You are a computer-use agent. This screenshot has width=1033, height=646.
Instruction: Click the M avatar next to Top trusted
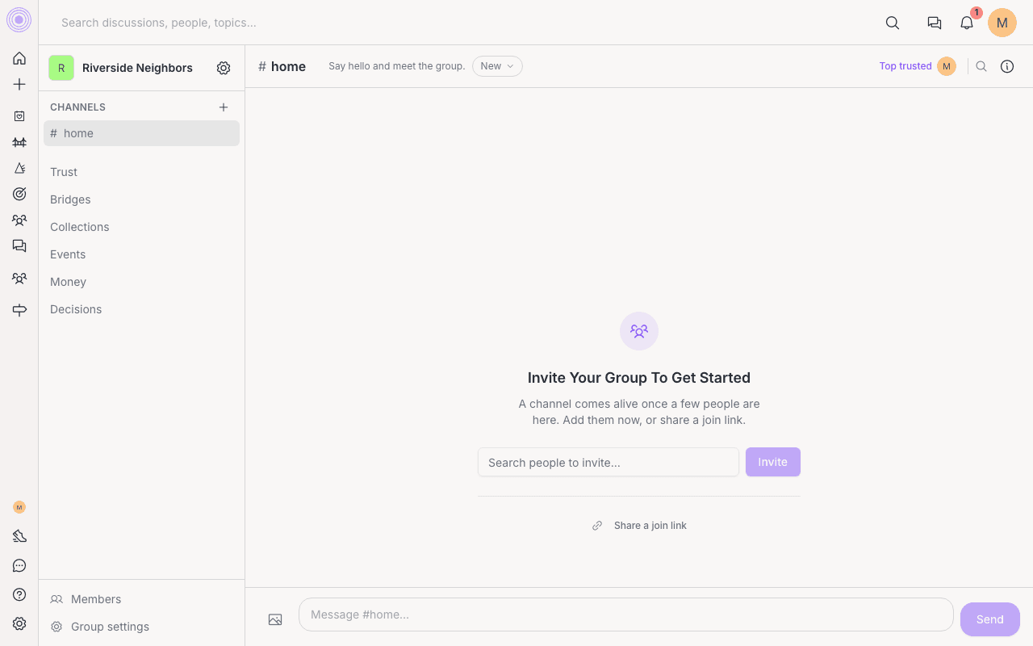(947, 66)
